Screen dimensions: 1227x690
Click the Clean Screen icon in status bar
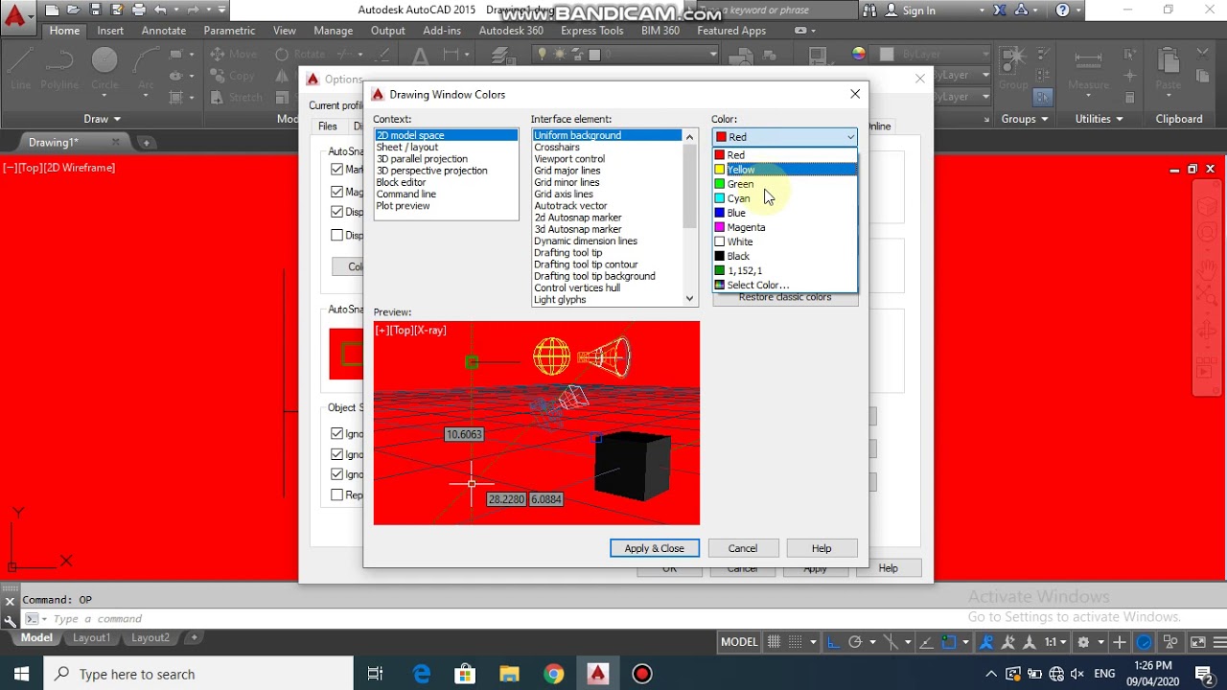pos(1198,642)
